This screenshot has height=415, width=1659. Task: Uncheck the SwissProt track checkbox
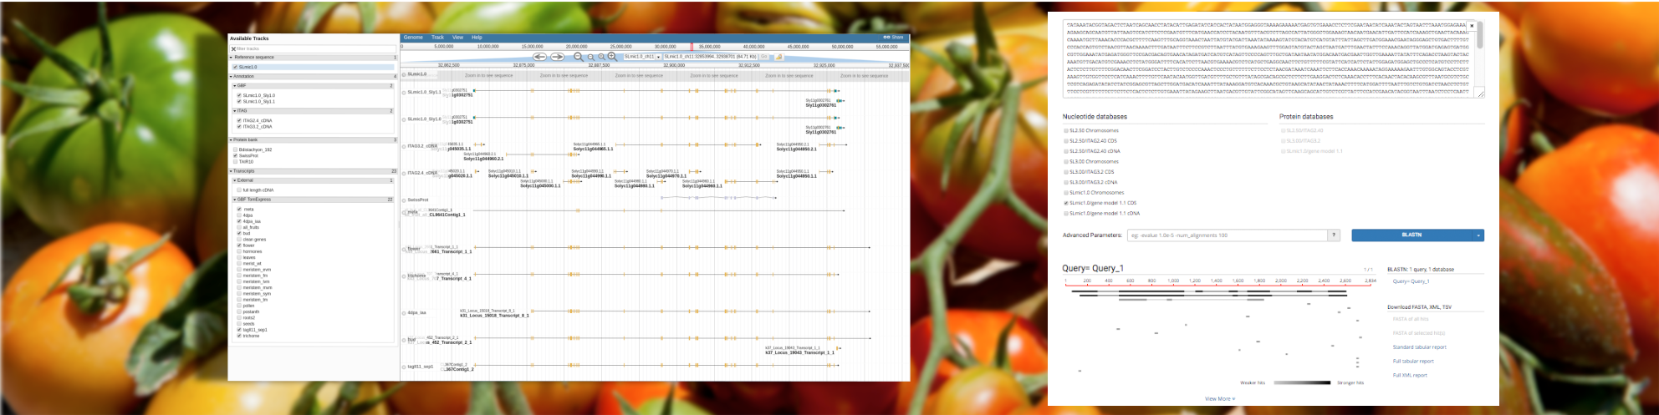tap(236, 155)
